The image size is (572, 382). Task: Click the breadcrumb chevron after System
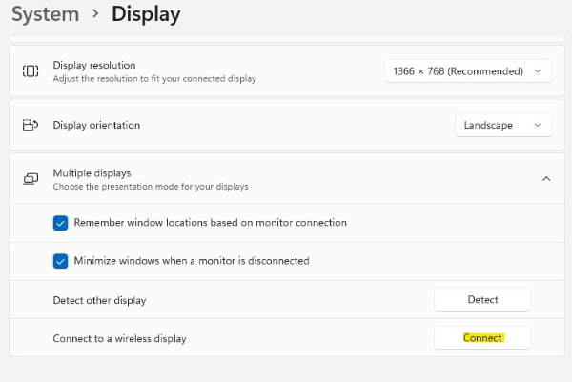[x=95, y=14]
